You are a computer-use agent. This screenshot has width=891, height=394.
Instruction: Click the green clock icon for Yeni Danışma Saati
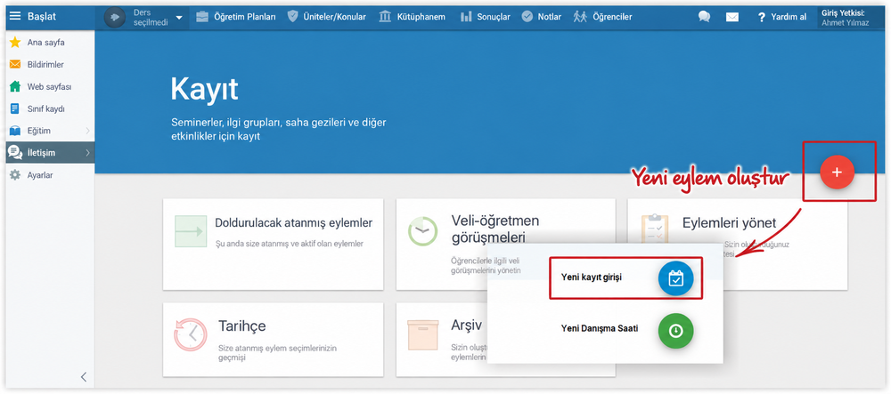pos(675,331)
